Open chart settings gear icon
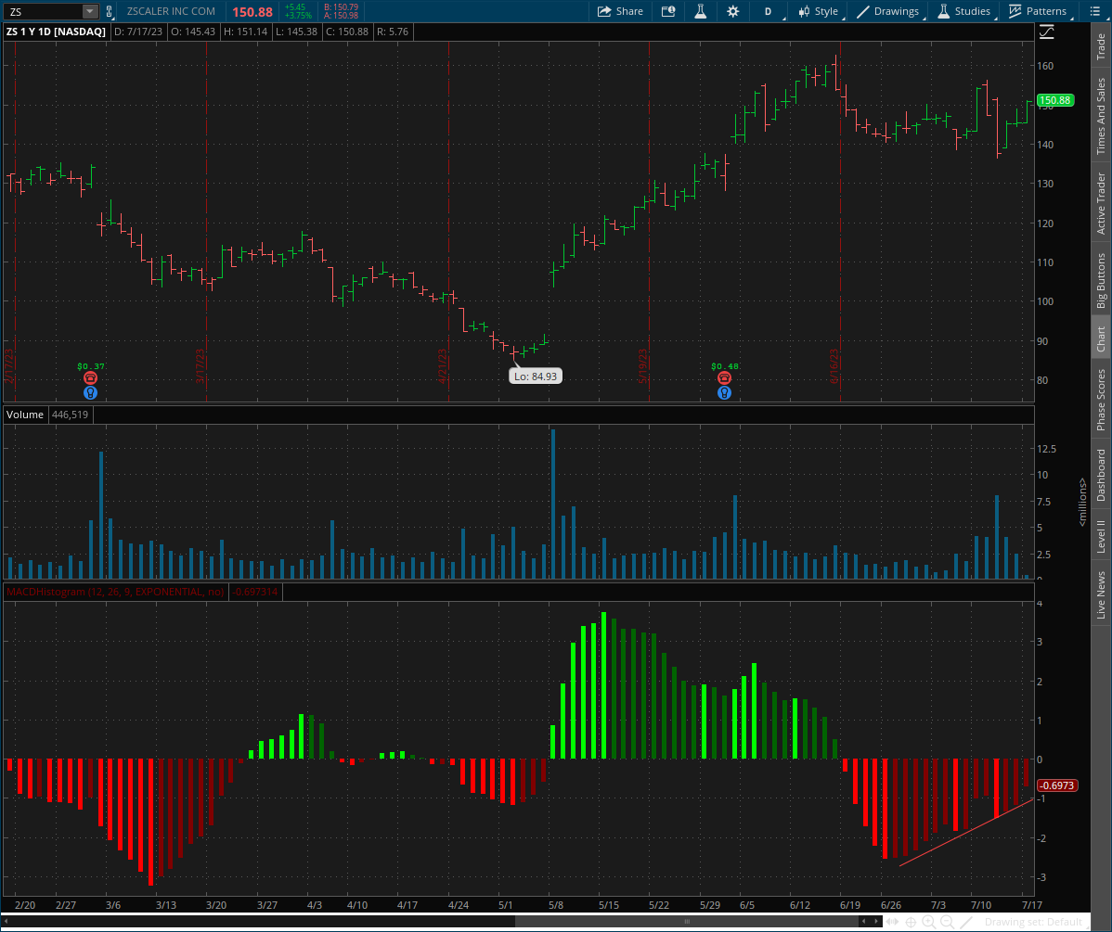 pyautogui.click(x=732, y=11)
